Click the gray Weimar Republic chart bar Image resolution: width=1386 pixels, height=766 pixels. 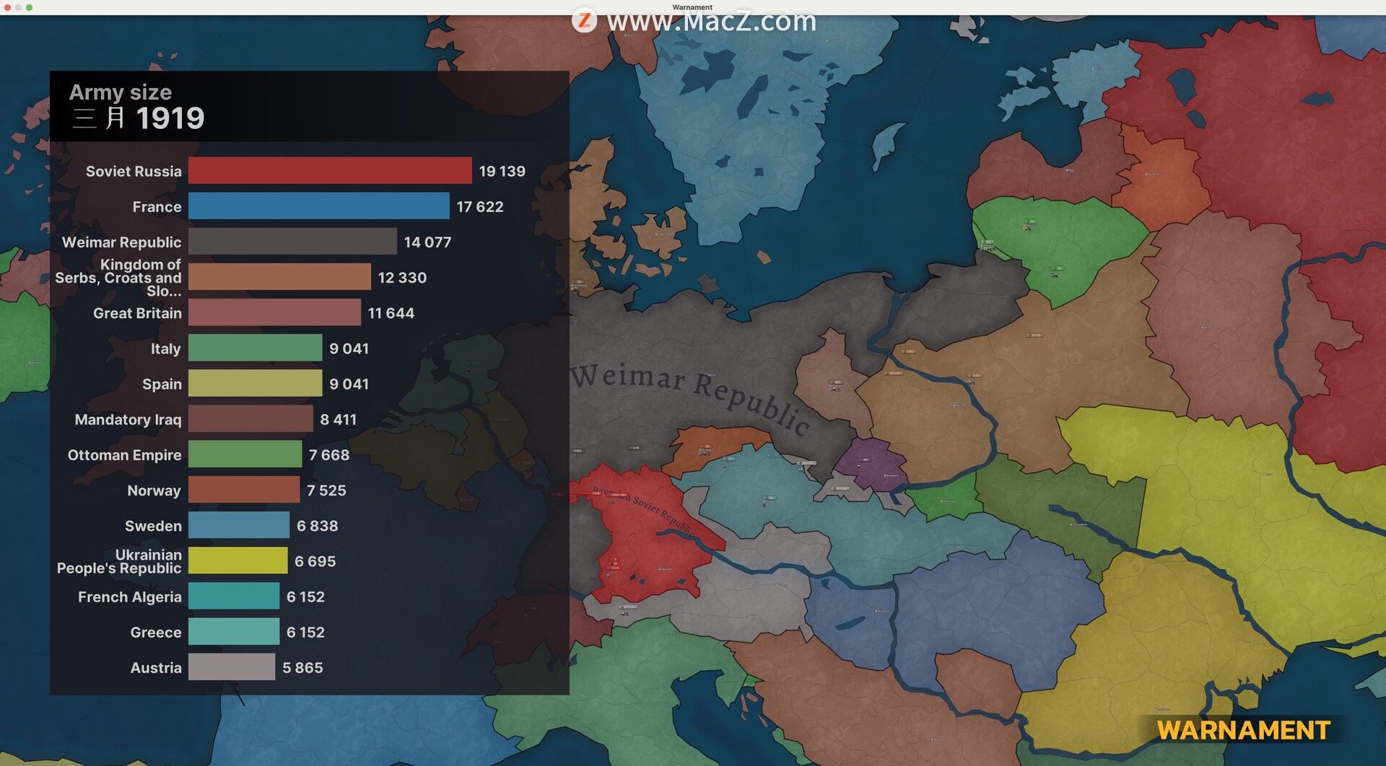click(x=292, y=242)
